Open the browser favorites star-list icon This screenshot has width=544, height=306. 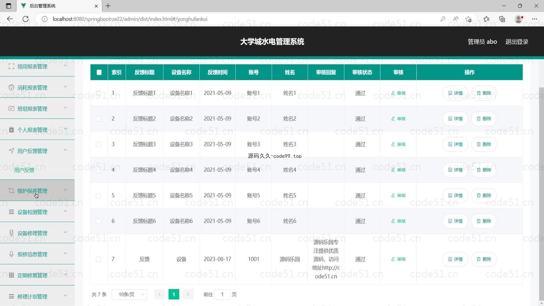point(486,19)
